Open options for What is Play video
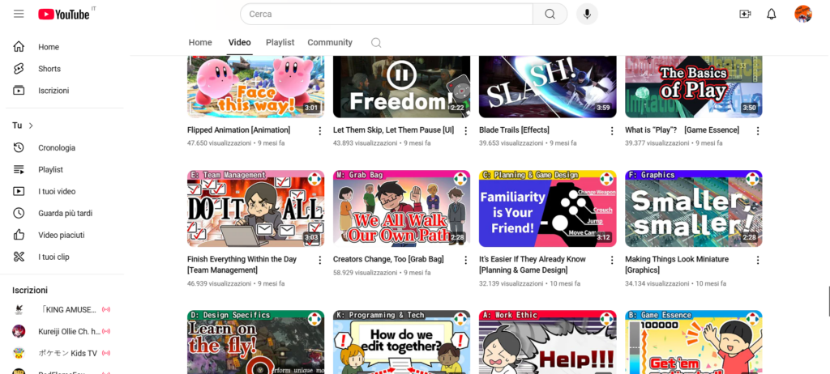 click(x=758, y=130)
